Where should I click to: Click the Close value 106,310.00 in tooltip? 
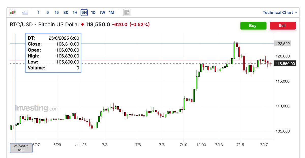(x=67, y=44)
